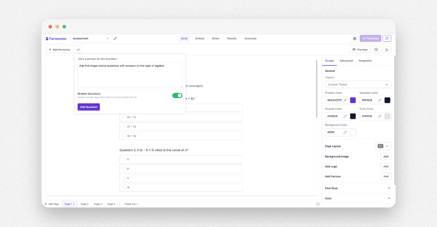Download the form via the download icon
Image resolution: width=437 pixels, height=227 pixels.
pos(386,49)
